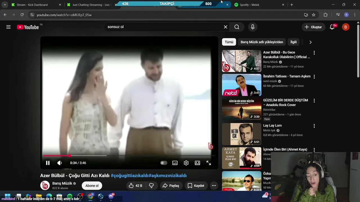The image size is (360, 202).
Task: Open OBS Studio from the taskbar
Action: click(80, 196)
